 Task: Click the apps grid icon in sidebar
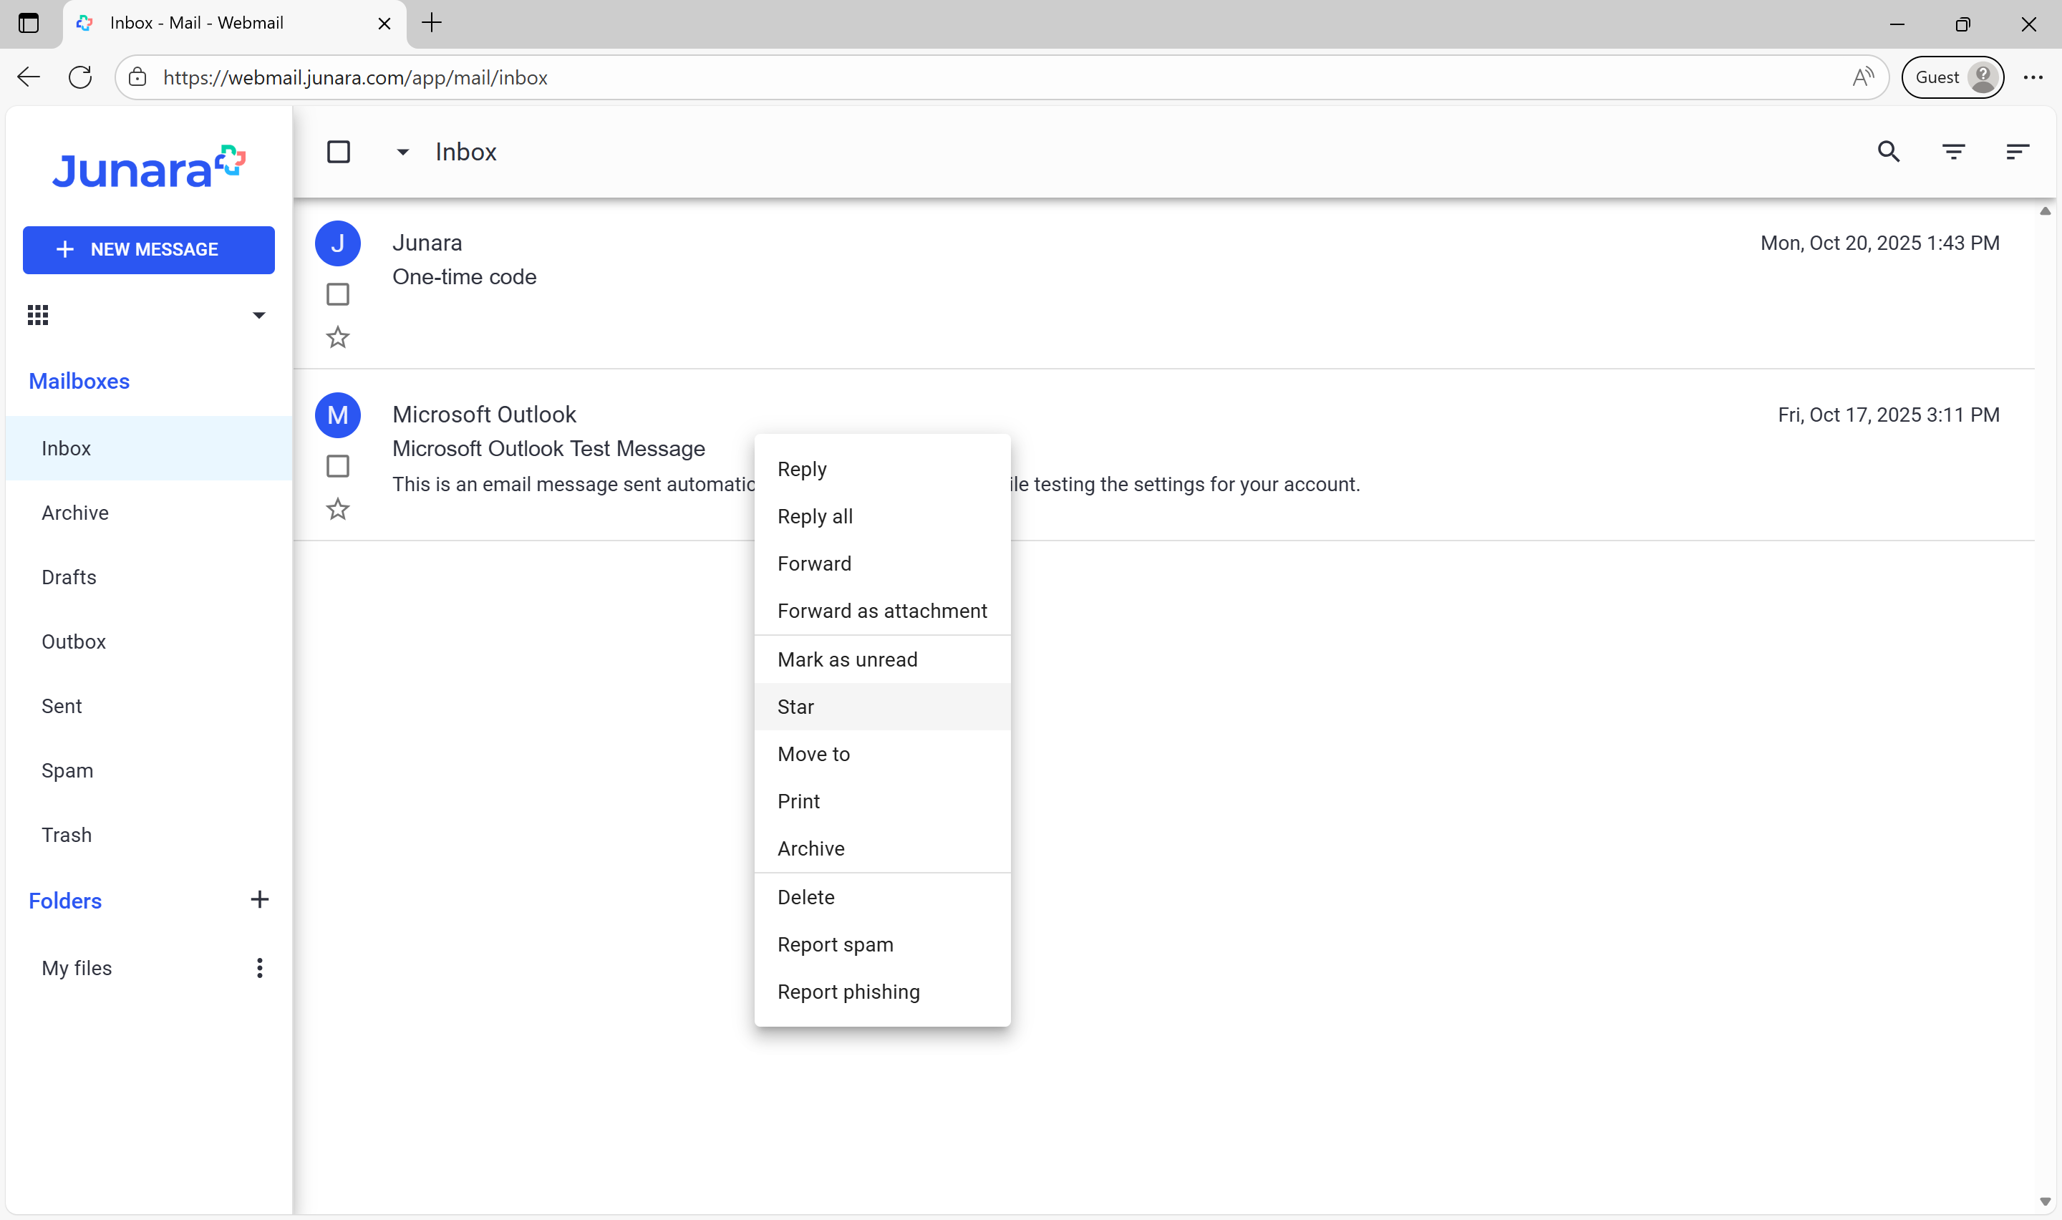point(38,315)
